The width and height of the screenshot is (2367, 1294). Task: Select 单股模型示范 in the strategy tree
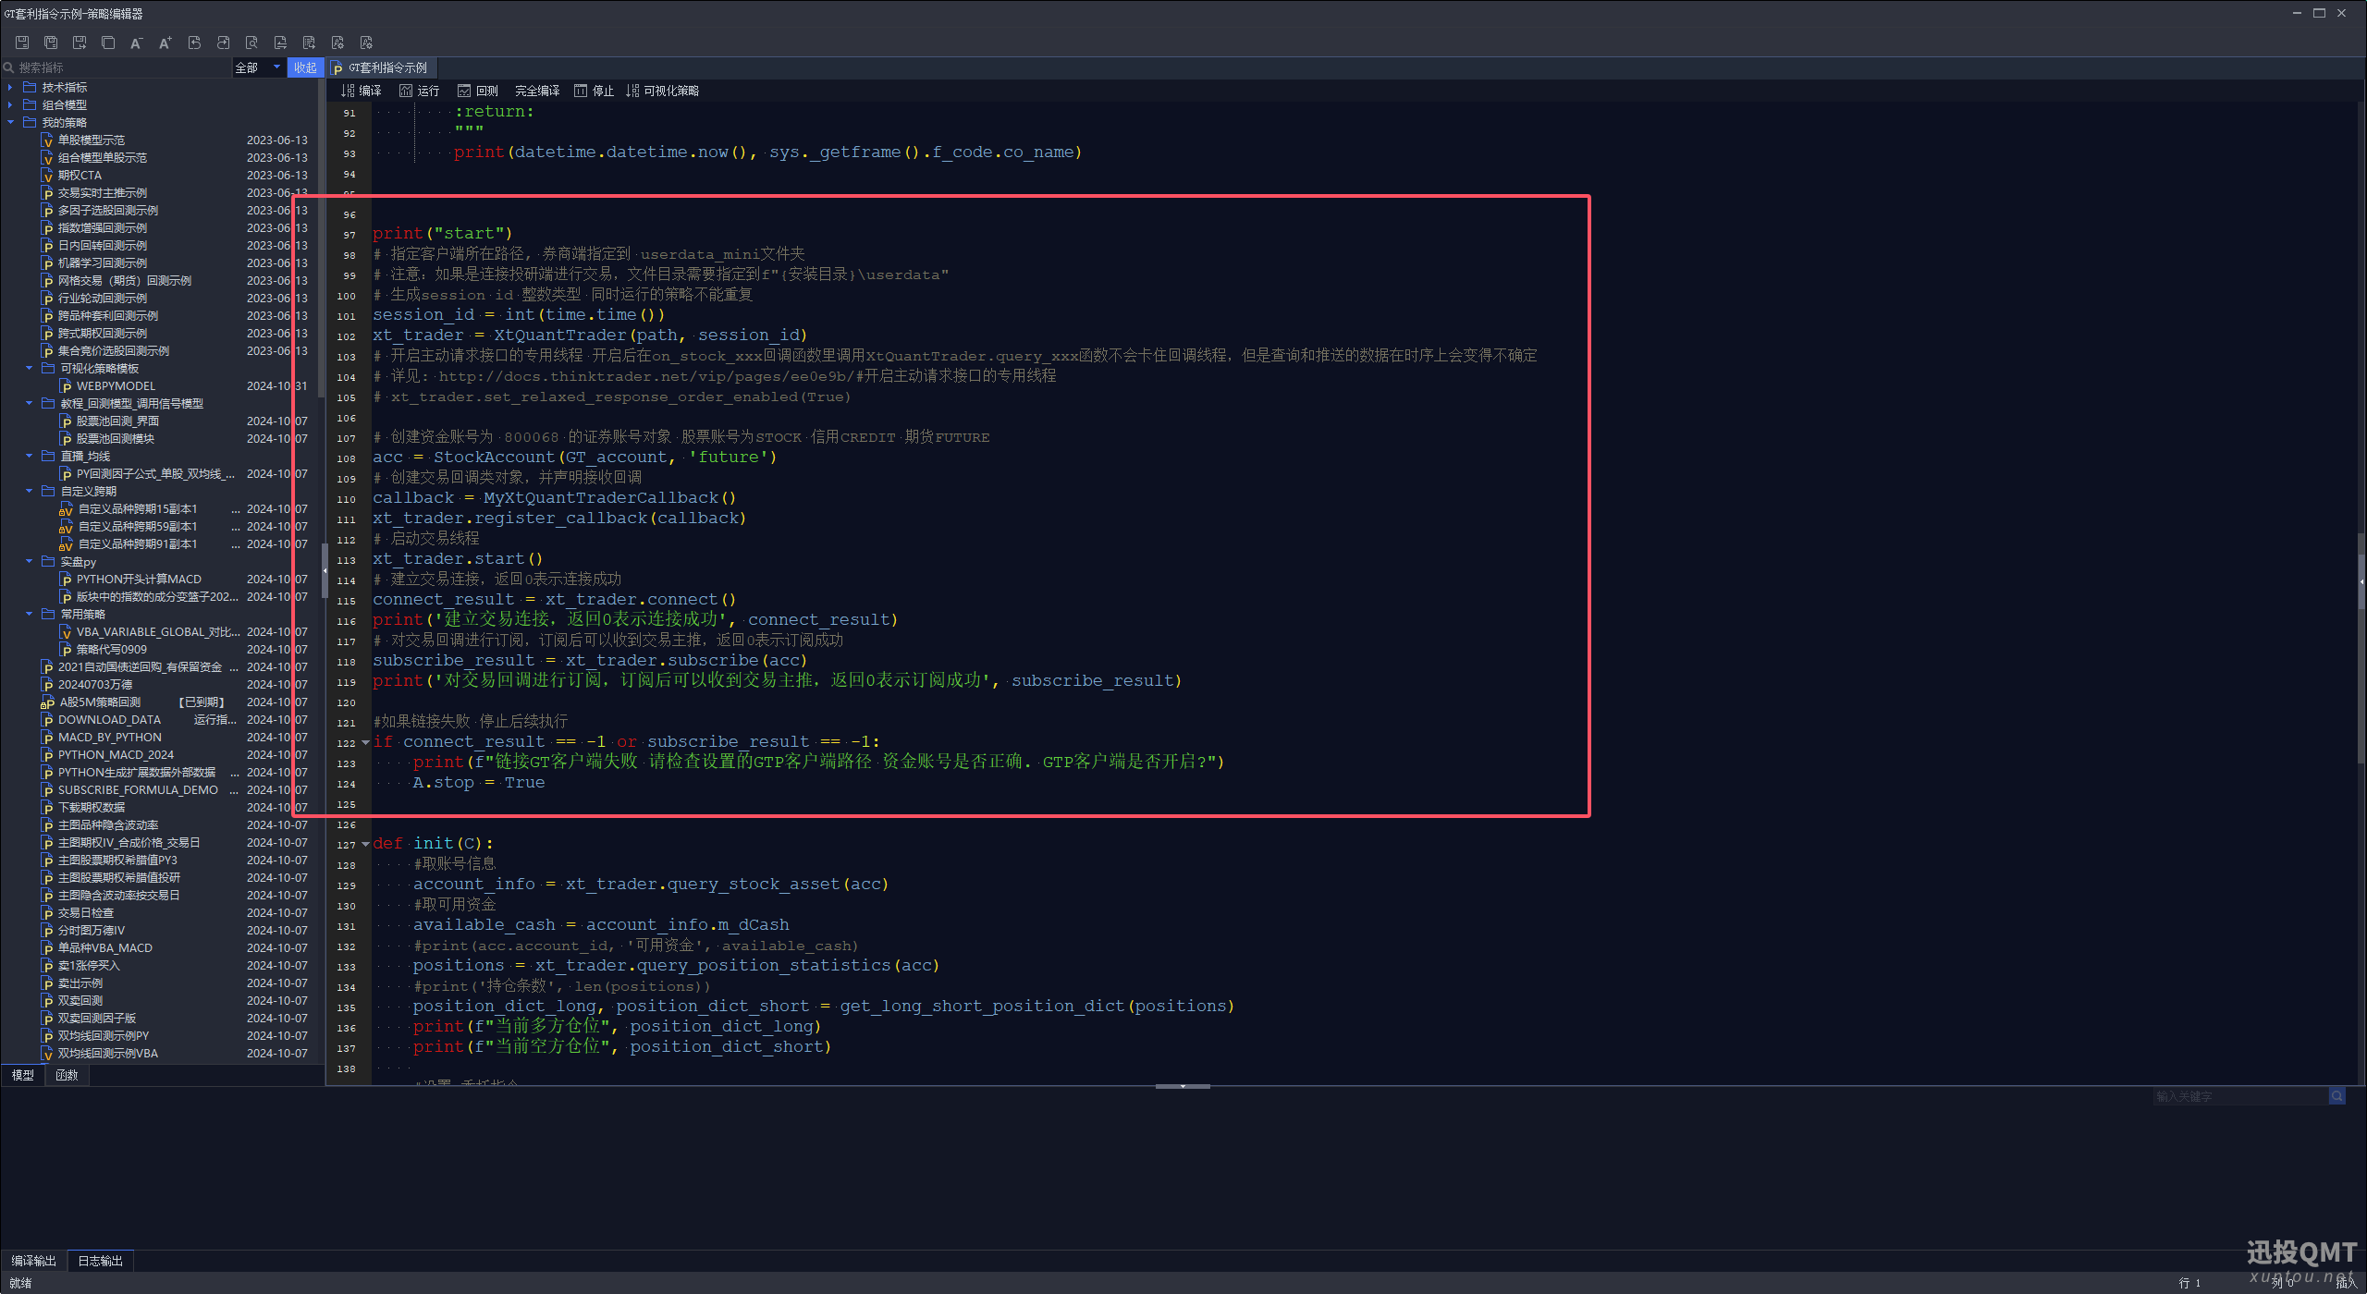coord(91,140)
